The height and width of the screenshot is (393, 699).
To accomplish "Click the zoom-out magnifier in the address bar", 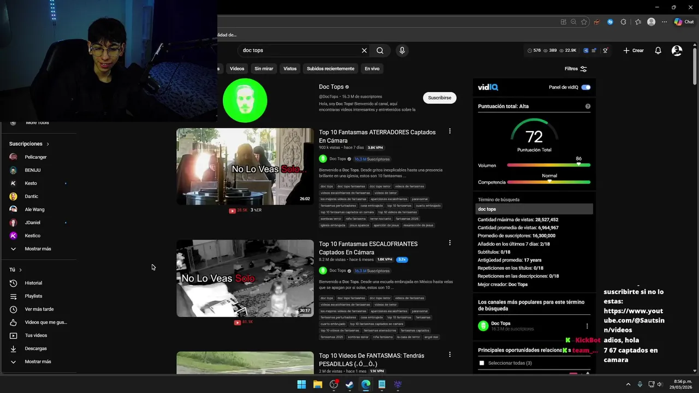I will point(573,22).
